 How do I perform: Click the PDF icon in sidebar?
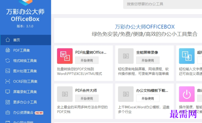(7, 50)
